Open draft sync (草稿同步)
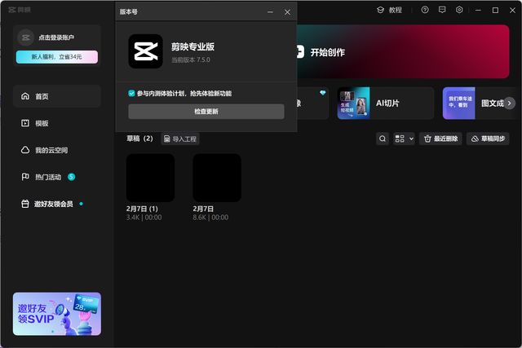The width and height of the screenshot is (522, 348). click(x=488, y=139)
